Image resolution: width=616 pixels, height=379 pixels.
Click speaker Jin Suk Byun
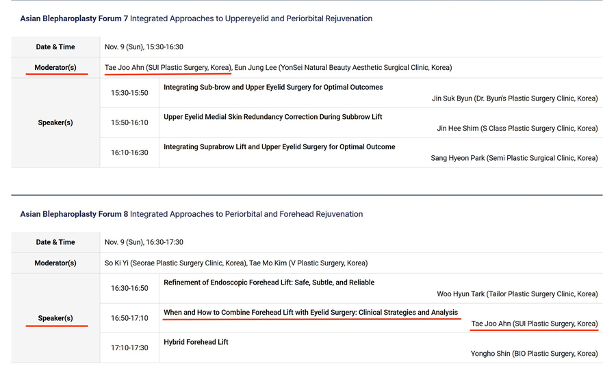pos(514,99)
